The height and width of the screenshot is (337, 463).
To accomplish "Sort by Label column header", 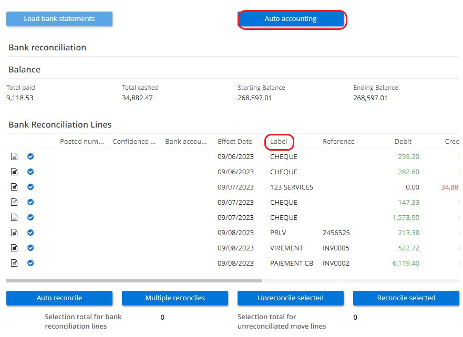I will pos(279,141).
